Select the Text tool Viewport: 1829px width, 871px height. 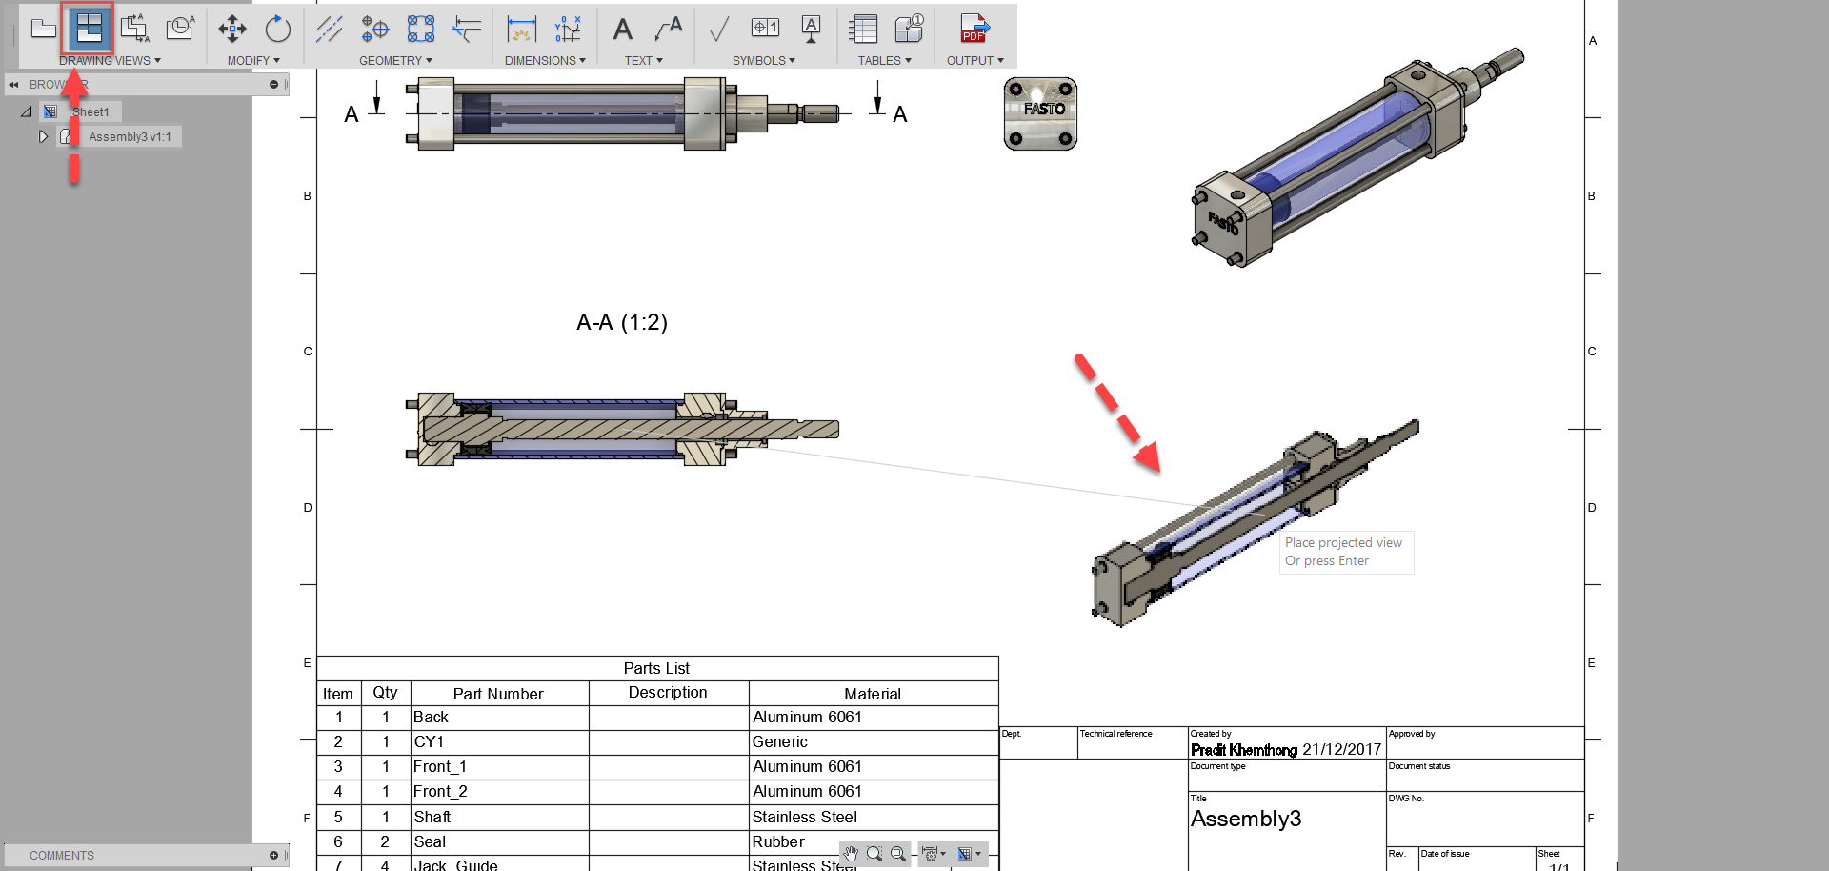click(x=623, y=30)
